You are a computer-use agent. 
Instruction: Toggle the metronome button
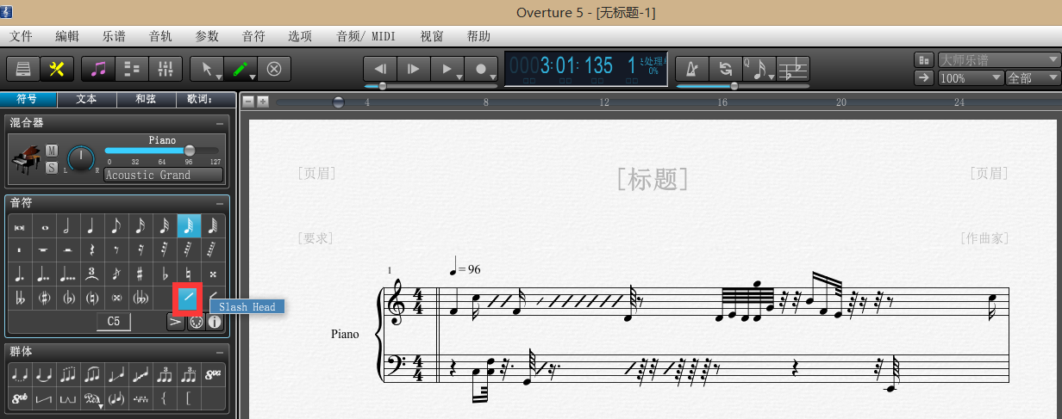pyautogui.click(x=692, y=69)
